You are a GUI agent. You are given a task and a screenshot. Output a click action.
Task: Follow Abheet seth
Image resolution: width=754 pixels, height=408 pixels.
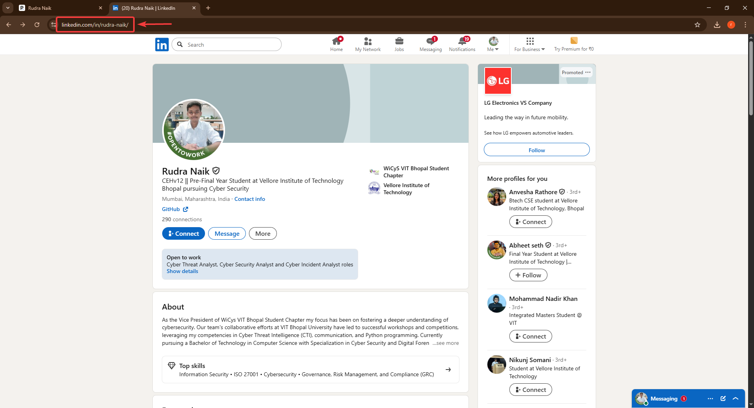pyautogui.click(x=528, y=275)
